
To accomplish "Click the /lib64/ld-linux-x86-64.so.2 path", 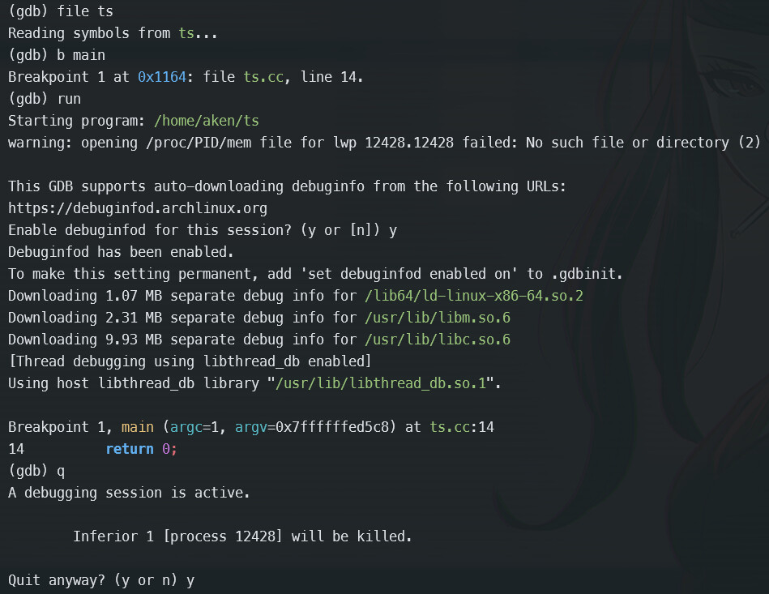I will 474,296.
